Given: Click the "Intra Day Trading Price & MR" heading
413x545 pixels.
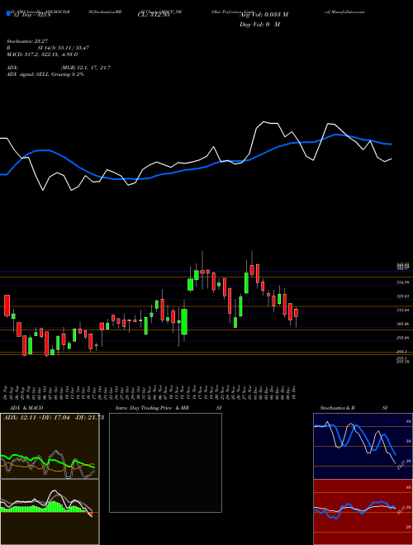Looking at the screenshot, I should point(152,408).
